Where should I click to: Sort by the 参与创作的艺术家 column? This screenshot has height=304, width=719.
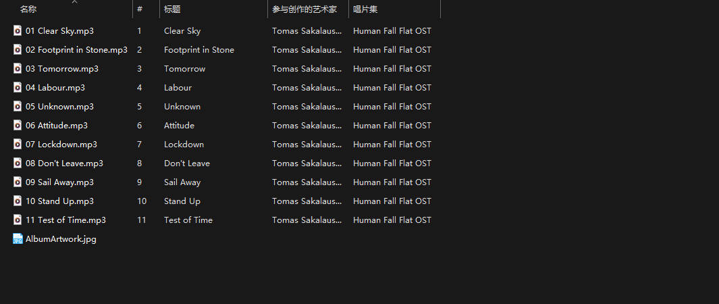(x=304, y=9)
